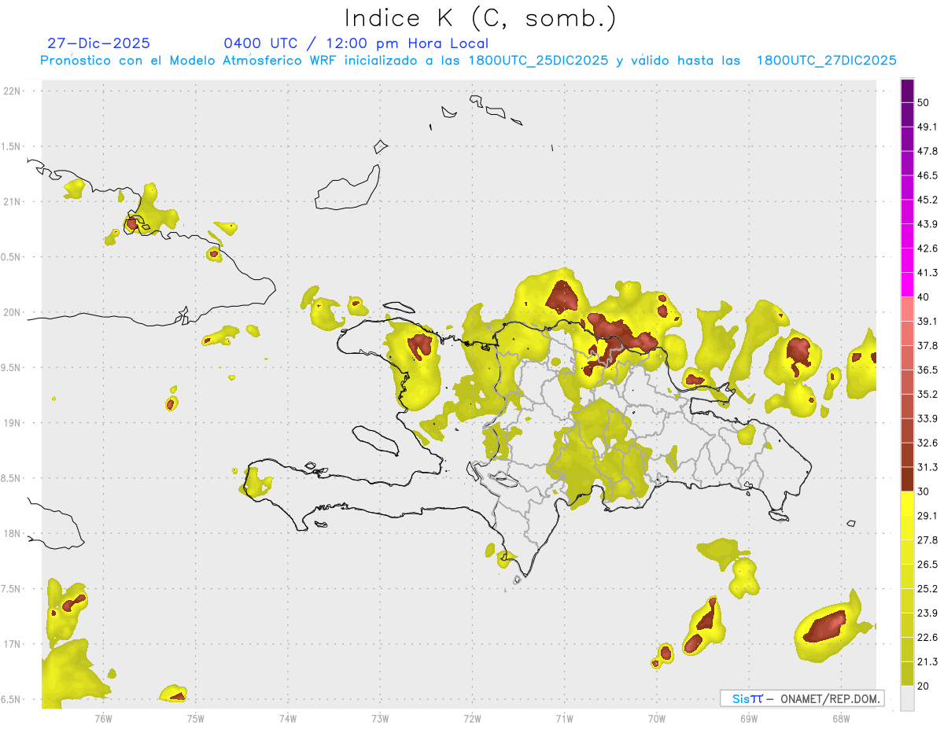Click the dark purple swatch above value 50
The width and height of the screenshot is (944, 729).
[908, 90]
